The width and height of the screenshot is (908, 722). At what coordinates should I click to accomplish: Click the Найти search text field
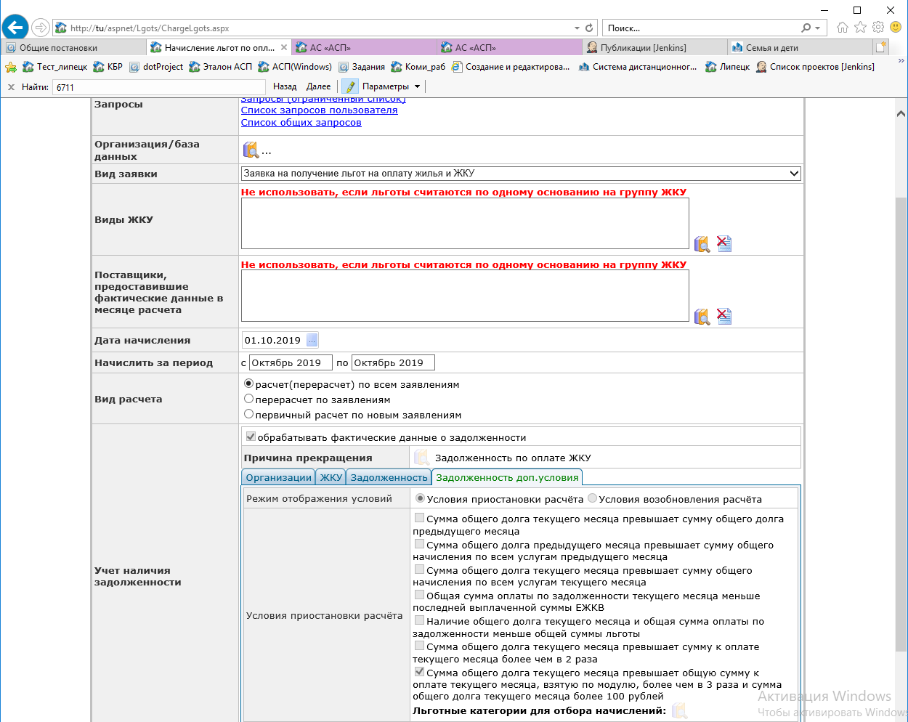coord(159,87)
